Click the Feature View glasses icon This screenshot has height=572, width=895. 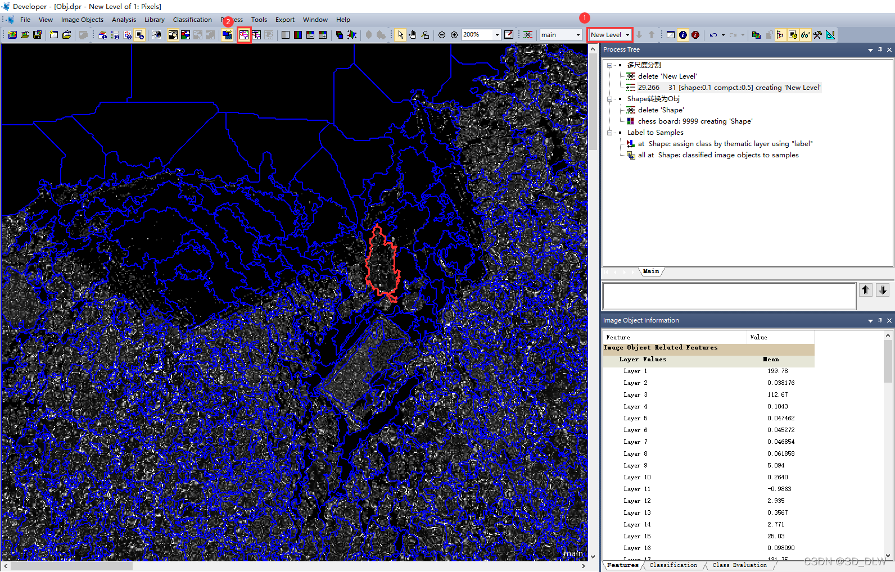(x=806, y=35)
